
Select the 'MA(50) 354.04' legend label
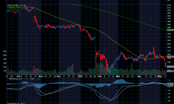[x=15, y=7]
